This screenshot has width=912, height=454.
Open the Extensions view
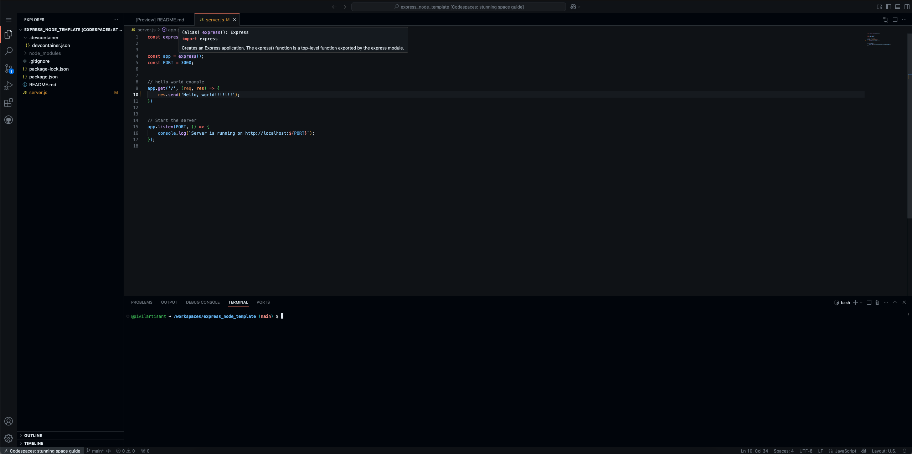point(9,103)
